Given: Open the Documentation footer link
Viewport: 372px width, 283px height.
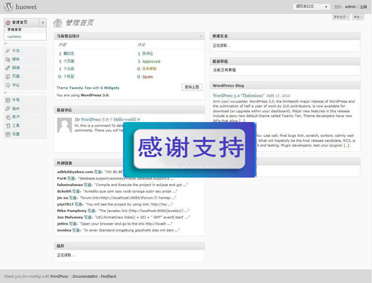Looking at the screenshot, I should pyautogui.click(x=85, y=276).
